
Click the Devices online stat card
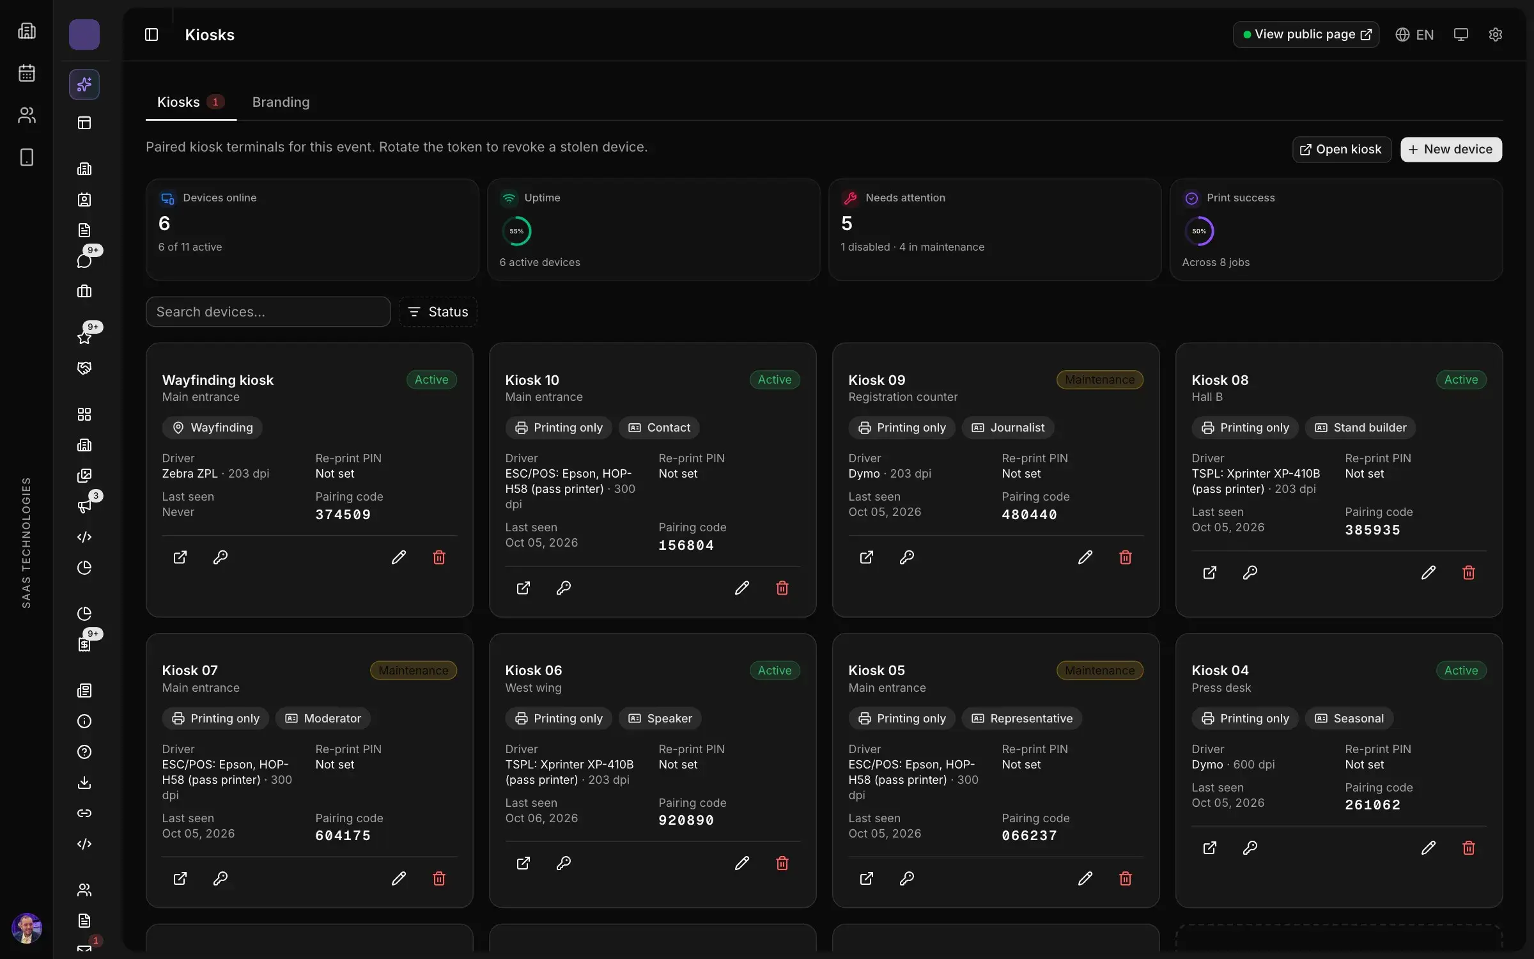coord(313,230)
